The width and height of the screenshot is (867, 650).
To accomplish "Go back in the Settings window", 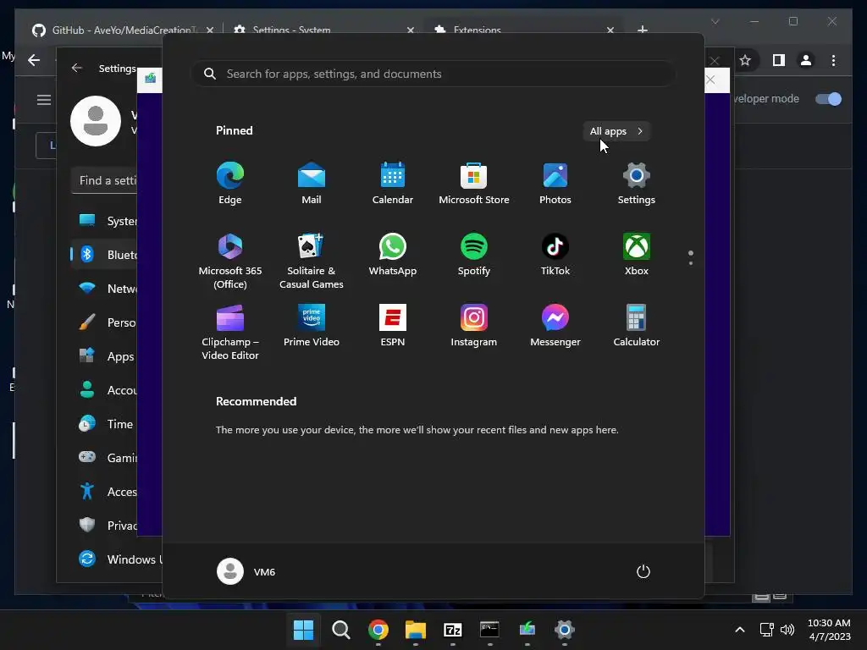I will click(x=77, y=68).
